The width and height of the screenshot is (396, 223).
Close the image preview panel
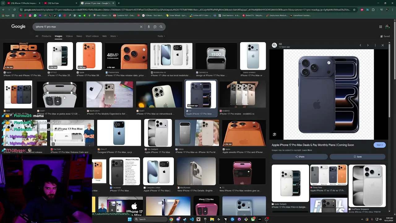click(382, 45)
